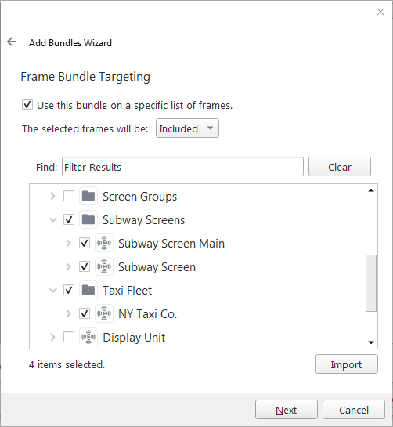Click the Subway Screens folder icon
This screenshot has height=427, width=393.
coord(88,219)
